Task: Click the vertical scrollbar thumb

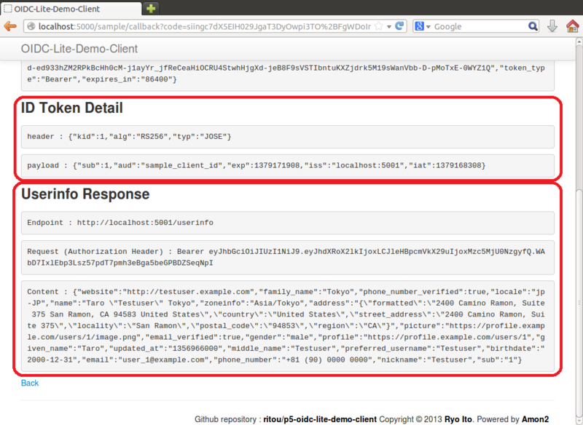Action: point(579,303)
